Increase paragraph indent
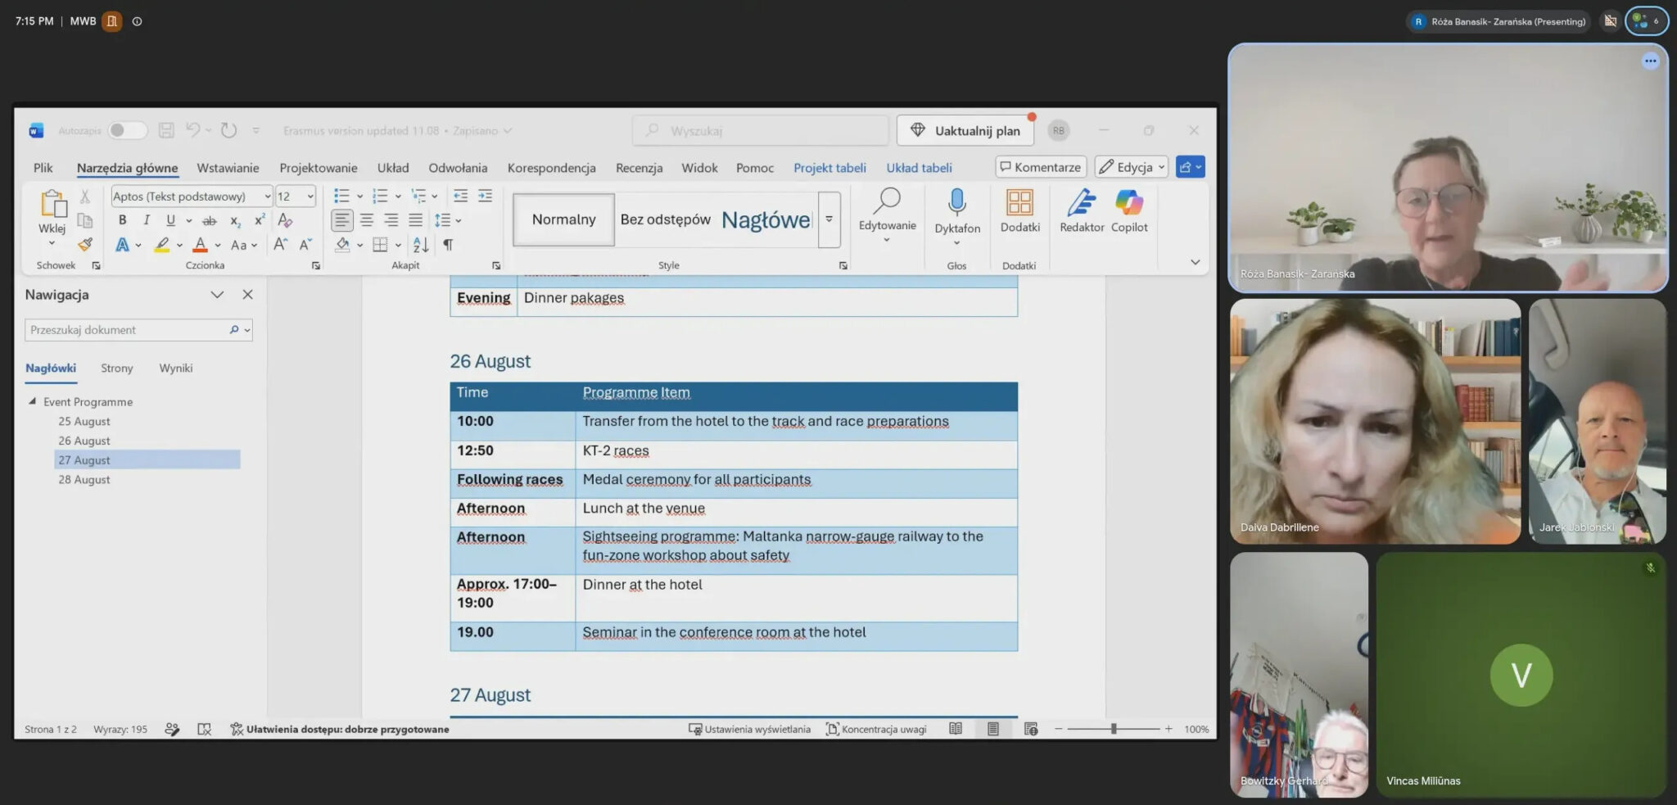 (486, 196)
